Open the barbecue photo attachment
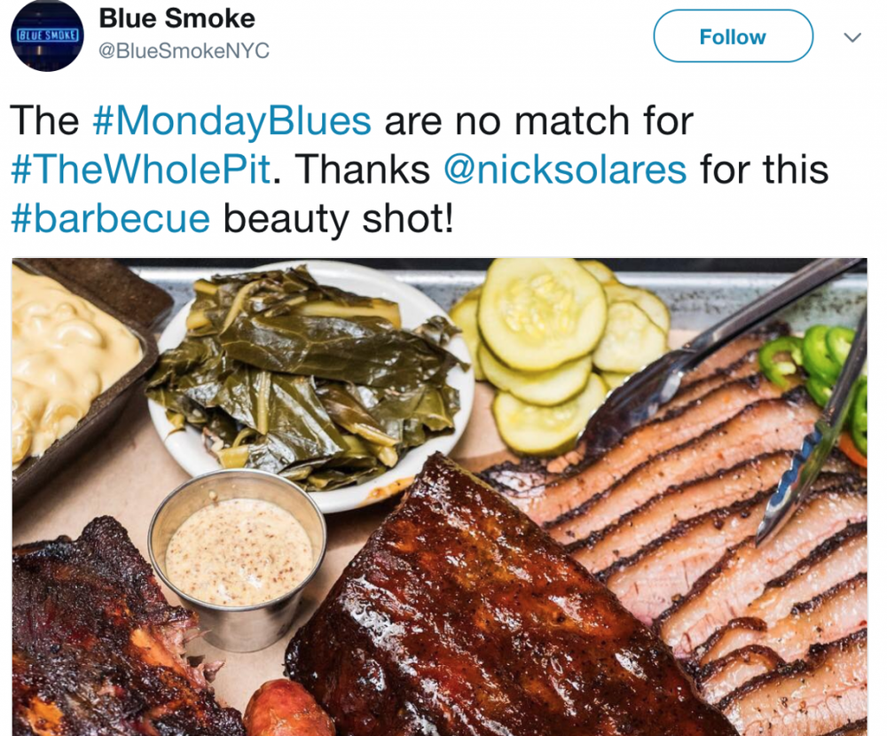The height and width of the screenshot is (736, 887). coord(440,497)
